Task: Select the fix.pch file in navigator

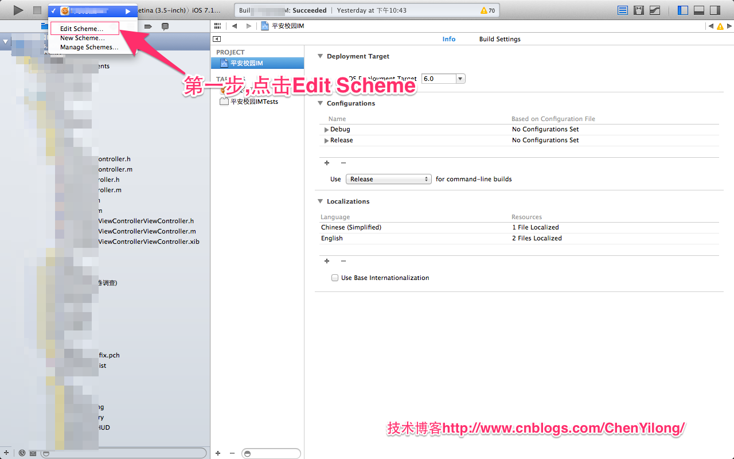Action: [108, 355]
